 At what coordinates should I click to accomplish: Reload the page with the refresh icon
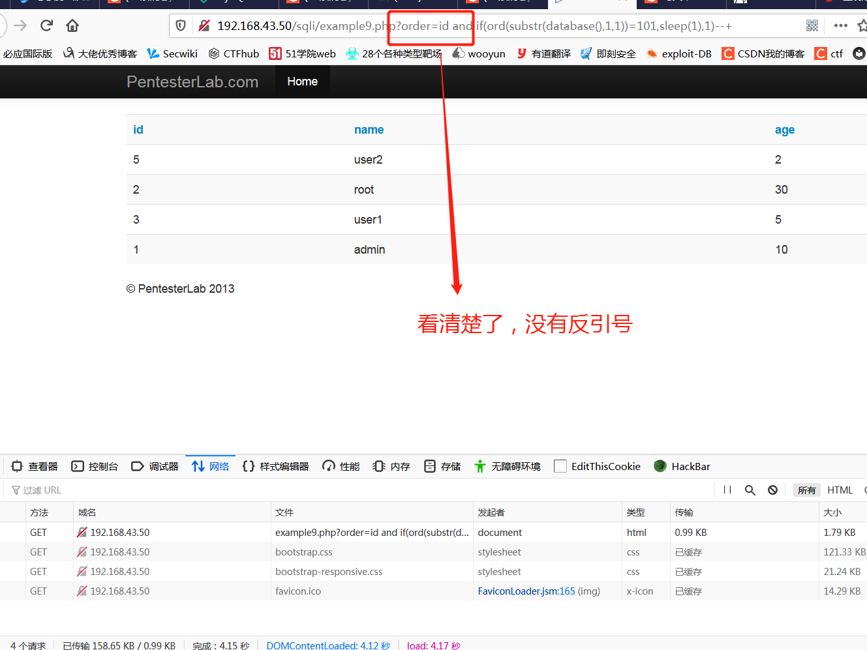pyautogui.click(x=46, y=25)
